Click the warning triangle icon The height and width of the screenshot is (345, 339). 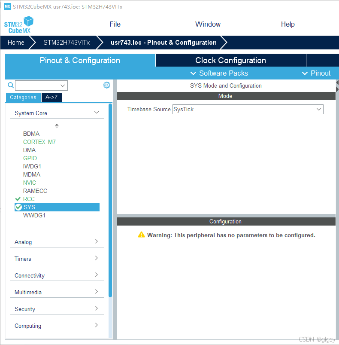click(x=141, y=235)
